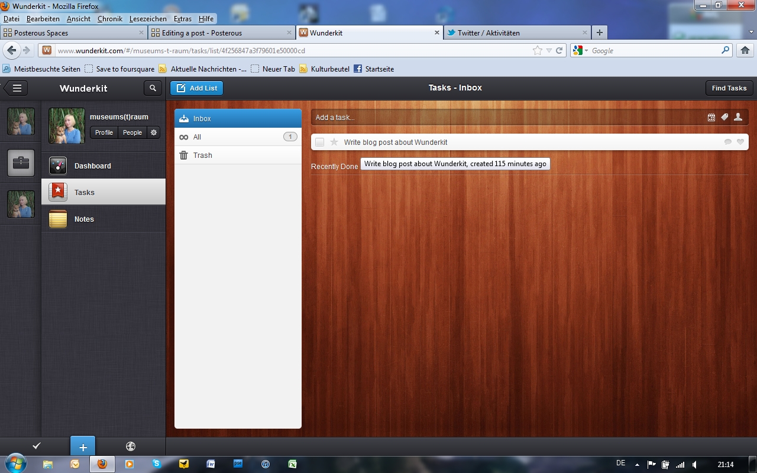Click the Find Tasks button
The image size is (757, 473).
point(729,88)
